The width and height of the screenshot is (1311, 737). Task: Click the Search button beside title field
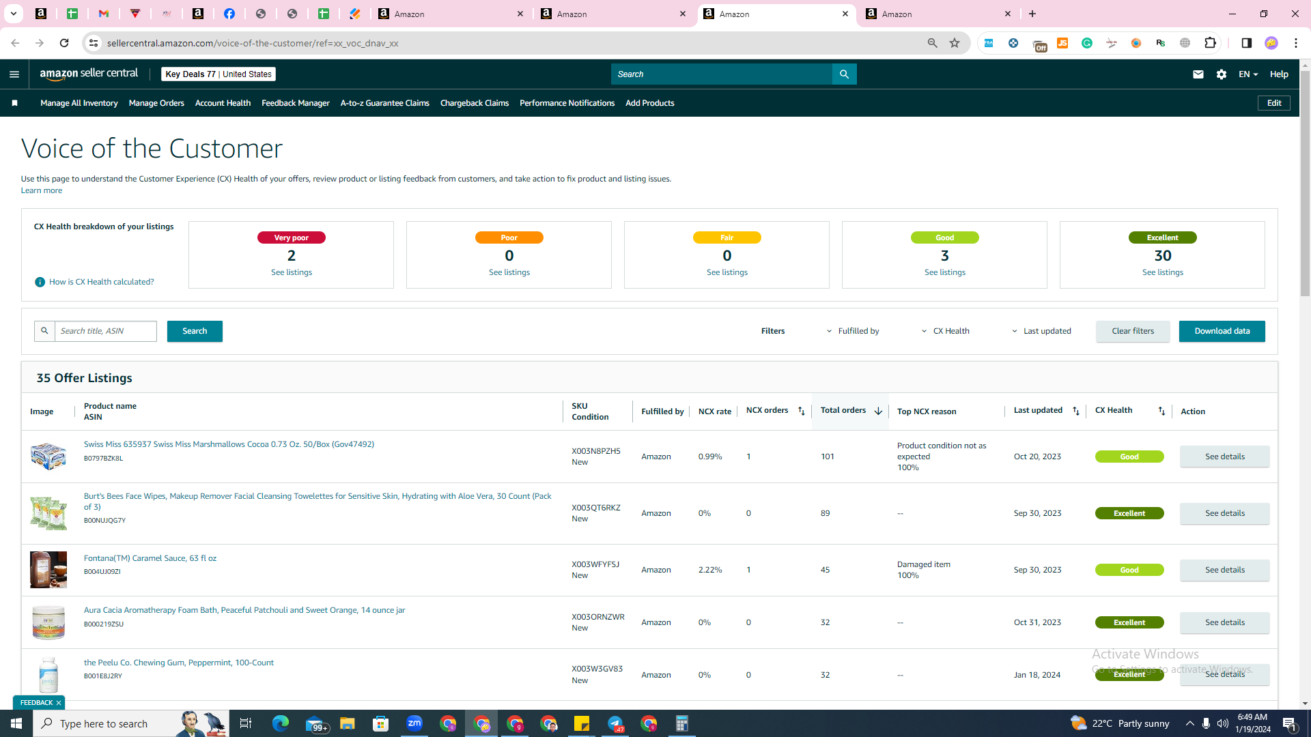tap(195, 331)
